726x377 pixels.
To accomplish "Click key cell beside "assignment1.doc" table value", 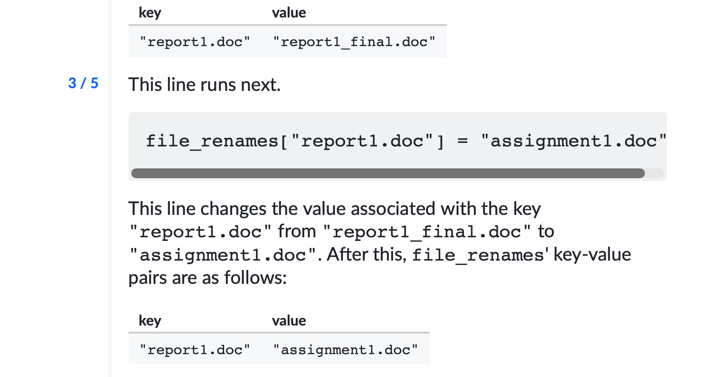I will [x=195, y=350].
